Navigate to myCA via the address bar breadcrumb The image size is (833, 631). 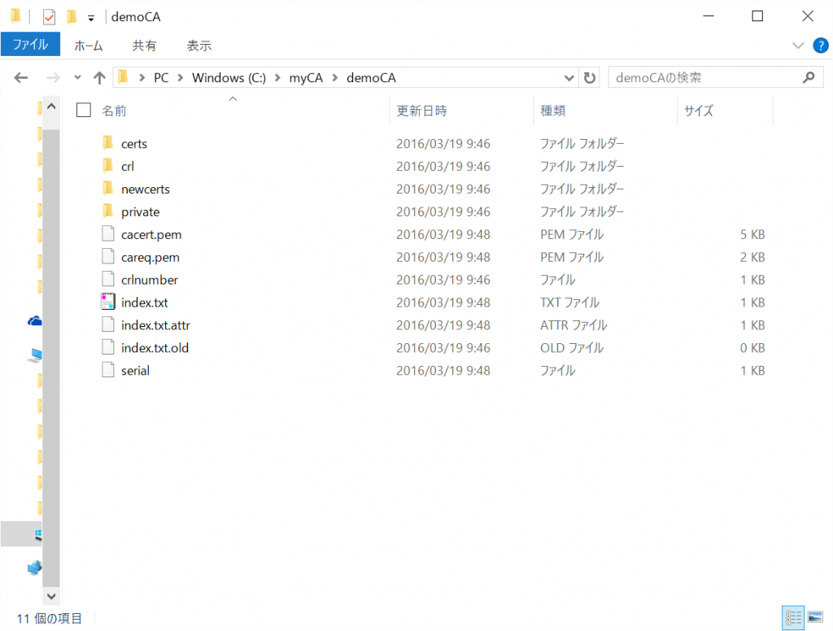coord(305,77)
